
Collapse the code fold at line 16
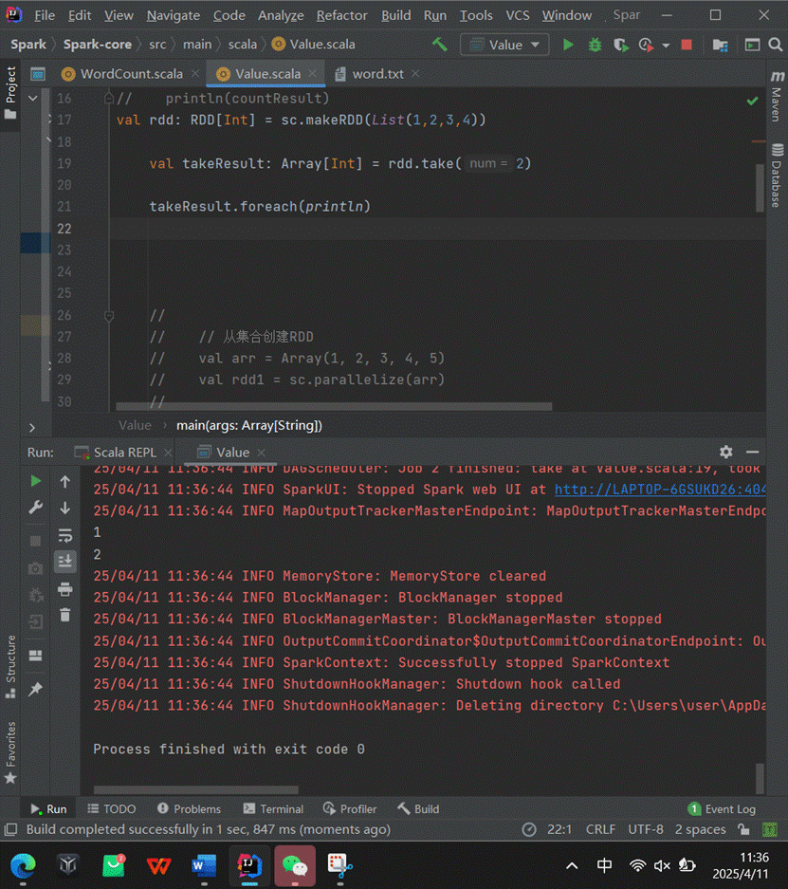(x=109, y=99)
